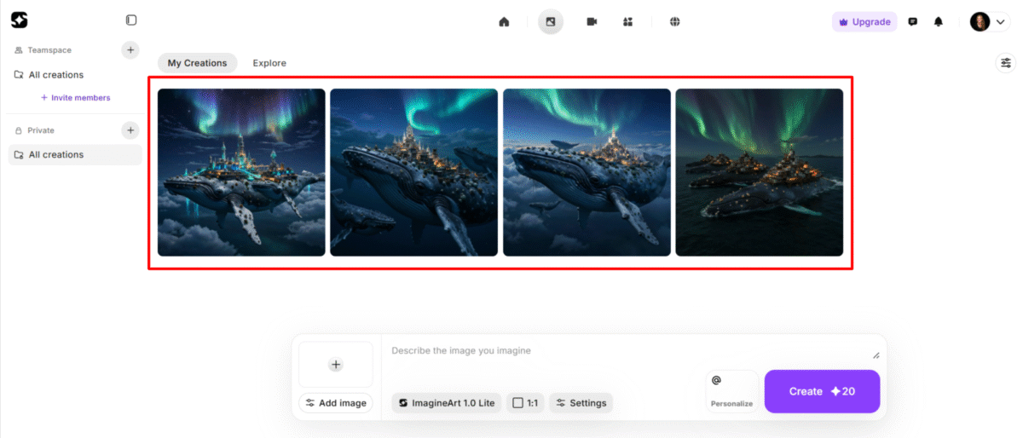Open the fourth whale image thumbnail
The width and height of the screenshot is (1023, 438).
click(759, 172)
